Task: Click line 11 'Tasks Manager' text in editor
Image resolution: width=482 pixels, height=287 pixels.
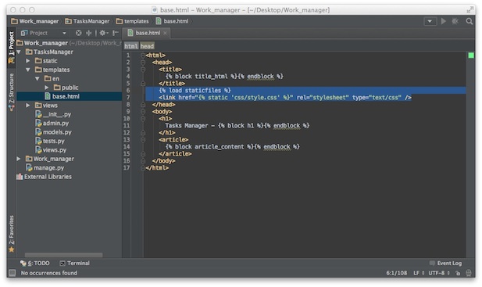Action: point(187,126)
